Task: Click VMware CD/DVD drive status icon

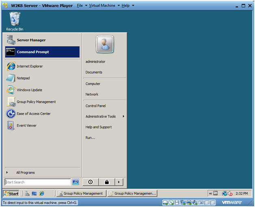Action: pyautogui.click(x=171, y=203)
